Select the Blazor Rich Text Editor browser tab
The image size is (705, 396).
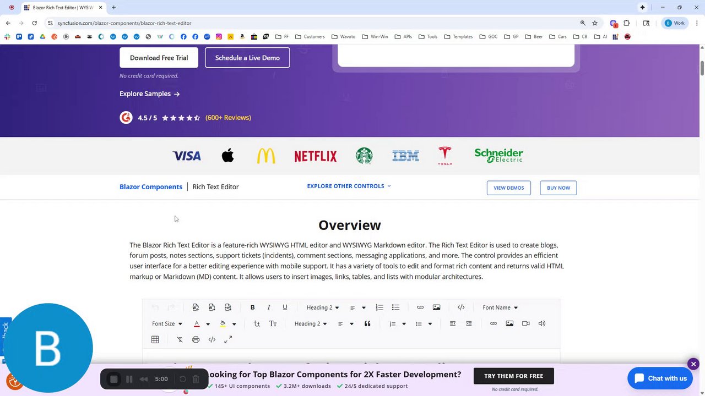click(x=63, y=8)
